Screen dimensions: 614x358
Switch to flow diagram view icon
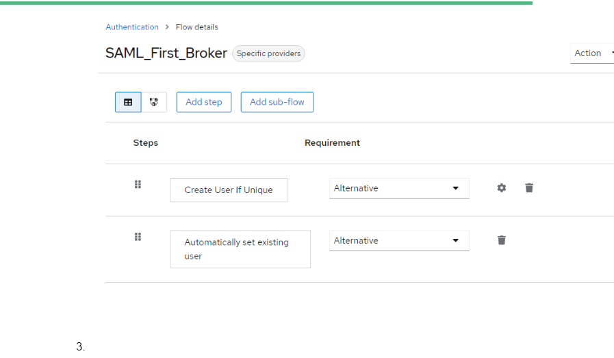click(x=154, y=102)
